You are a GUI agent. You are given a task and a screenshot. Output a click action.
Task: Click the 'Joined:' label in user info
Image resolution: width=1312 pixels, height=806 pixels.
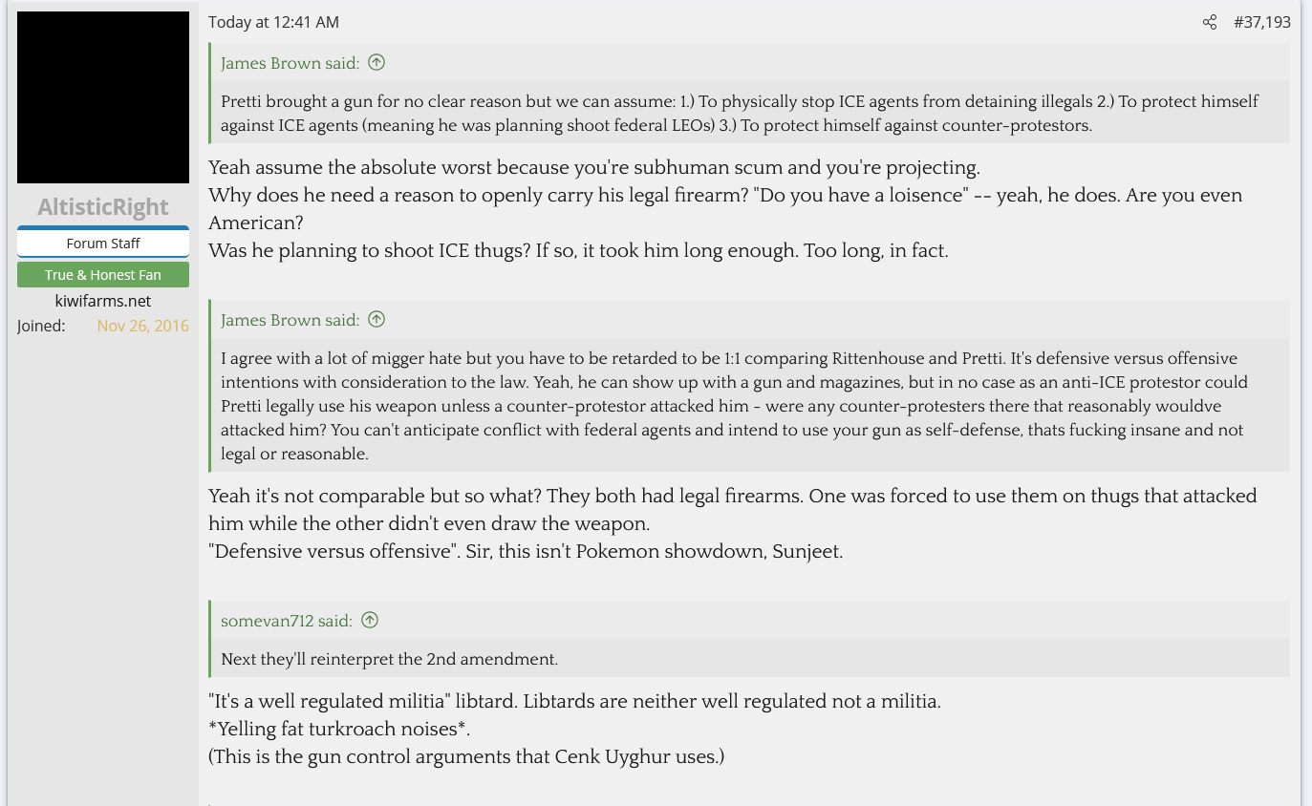[x=41, y=326]
